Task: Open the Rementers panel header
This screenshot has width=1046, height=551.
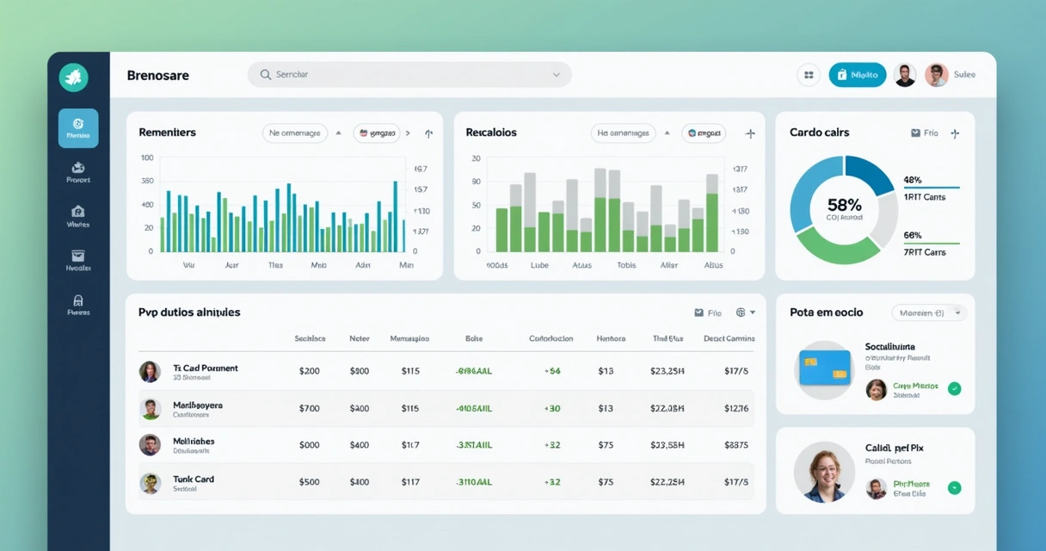Action: (169, 133)
